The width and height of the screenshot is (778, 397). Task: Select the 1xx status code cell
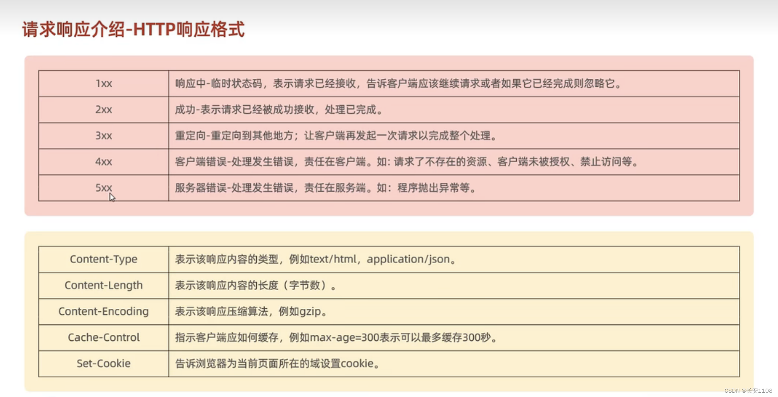[104, 84]
